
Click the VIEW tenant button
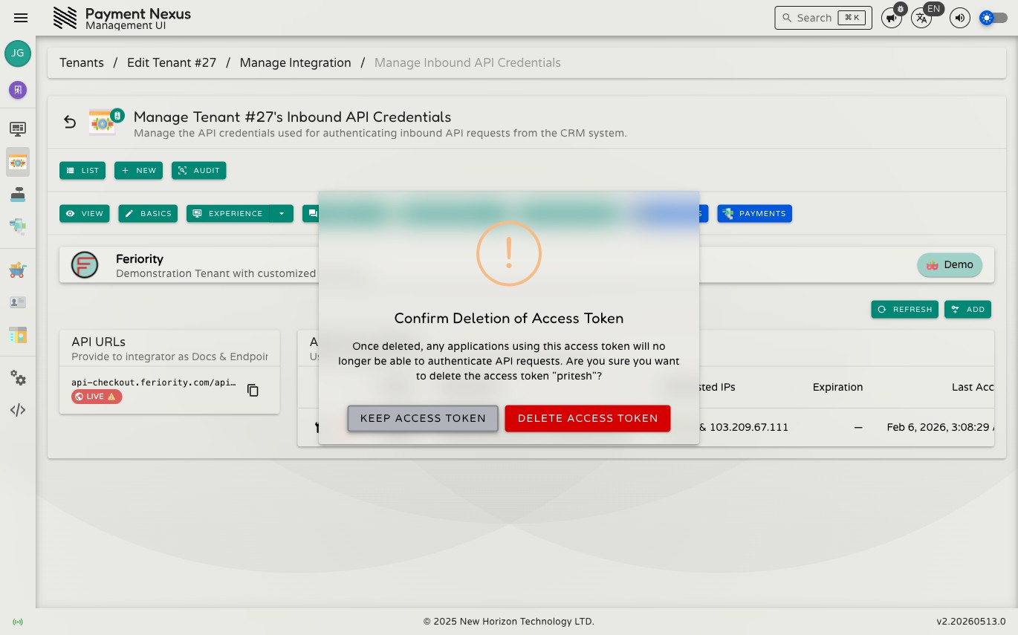coord(85,213)
